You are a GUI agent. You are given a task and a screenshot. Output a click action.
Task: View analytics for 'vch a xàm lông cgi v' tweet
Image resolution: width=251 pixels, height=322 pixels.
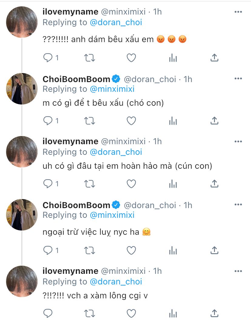[173, 313]
